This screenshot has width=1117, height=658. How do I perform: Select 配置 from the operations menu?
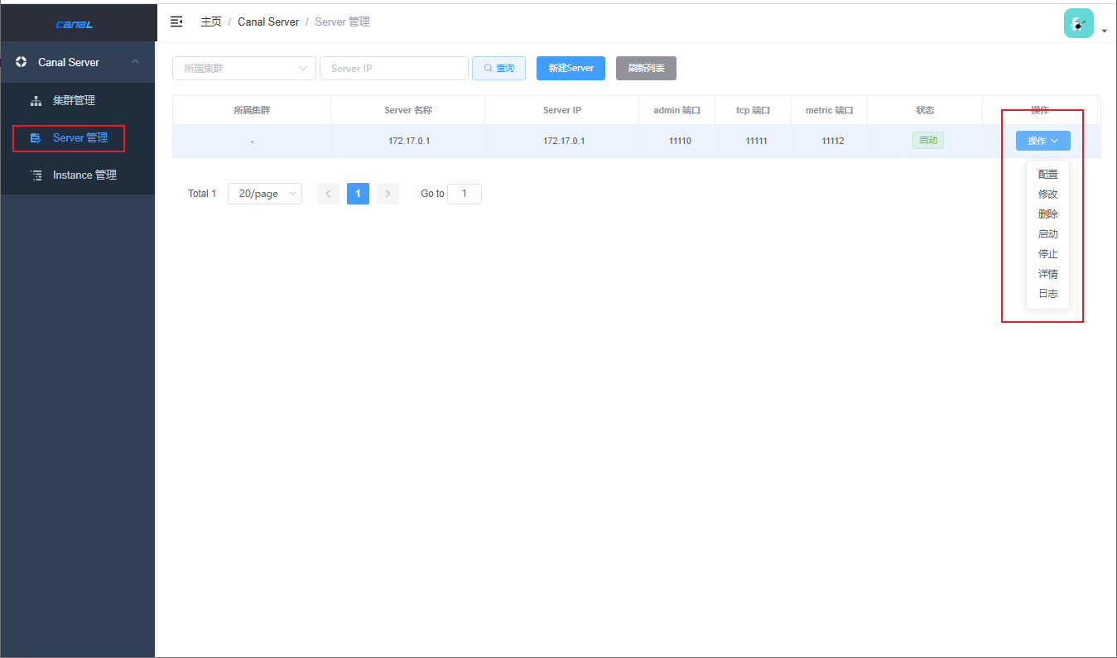click(1047, 175)
